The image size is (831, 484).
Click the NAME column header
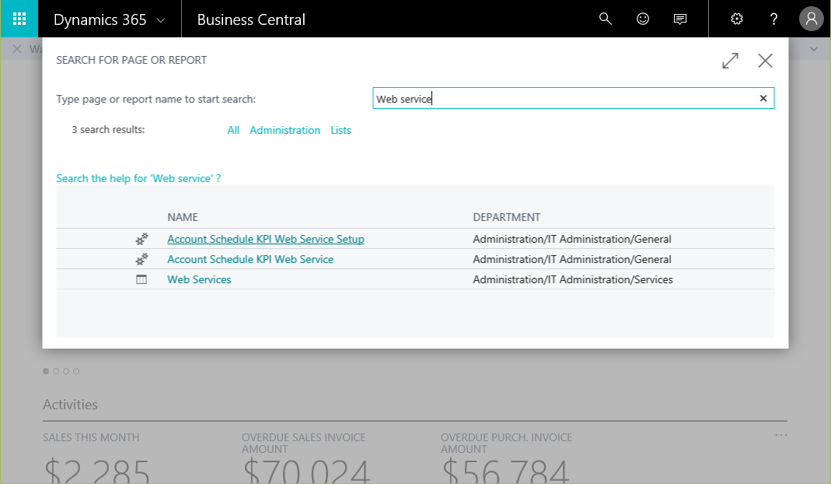tap(183, 217)
